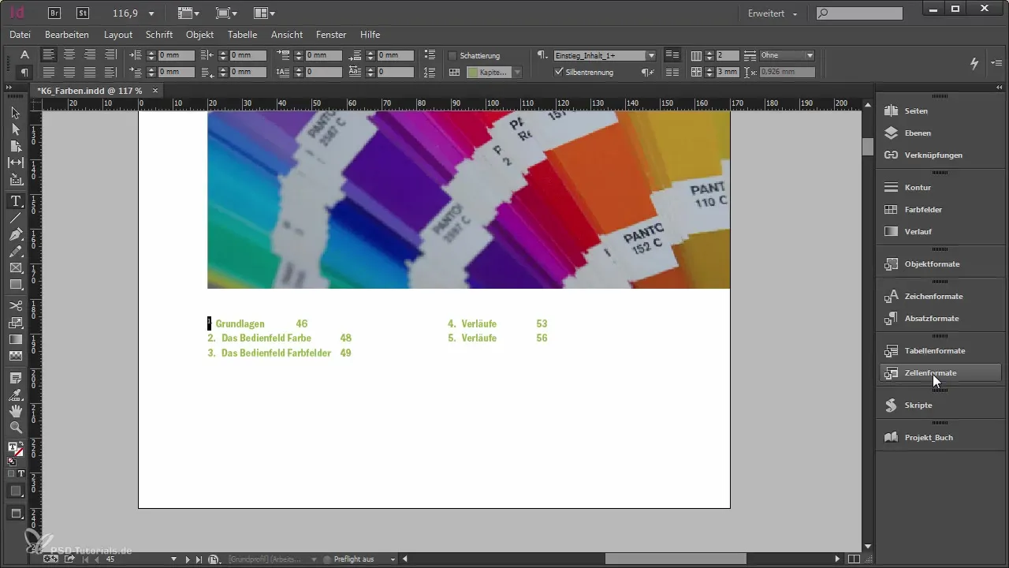Viewport: 1009px width, 568px height.
Task: Open the Zellenformate panel
Action: 941,372
